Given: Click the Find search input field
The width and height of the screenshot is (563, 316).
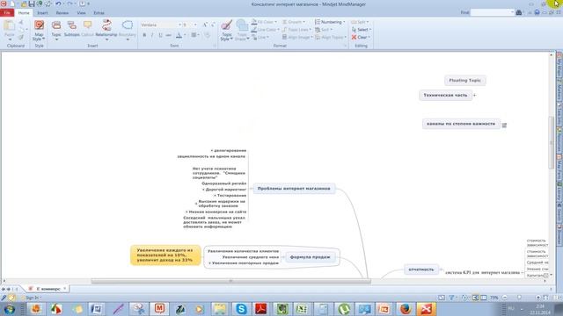Looking at the screenshot, I should pos(492,12).
